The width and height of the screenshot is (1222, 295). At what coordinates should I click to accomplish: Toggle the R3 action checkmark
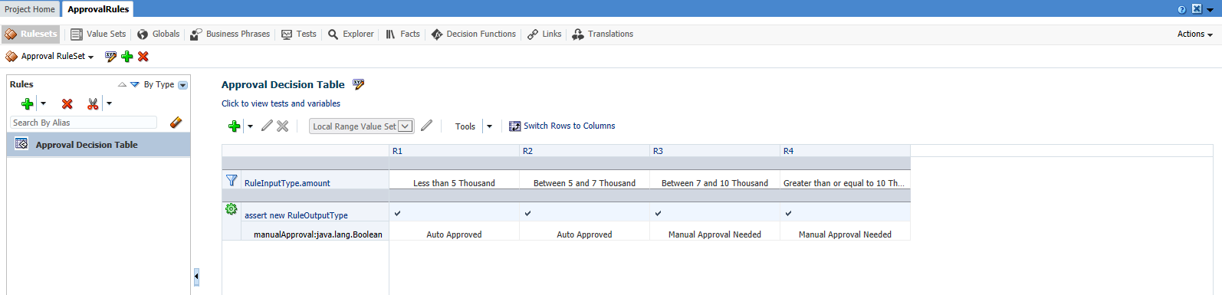(658, 213)
